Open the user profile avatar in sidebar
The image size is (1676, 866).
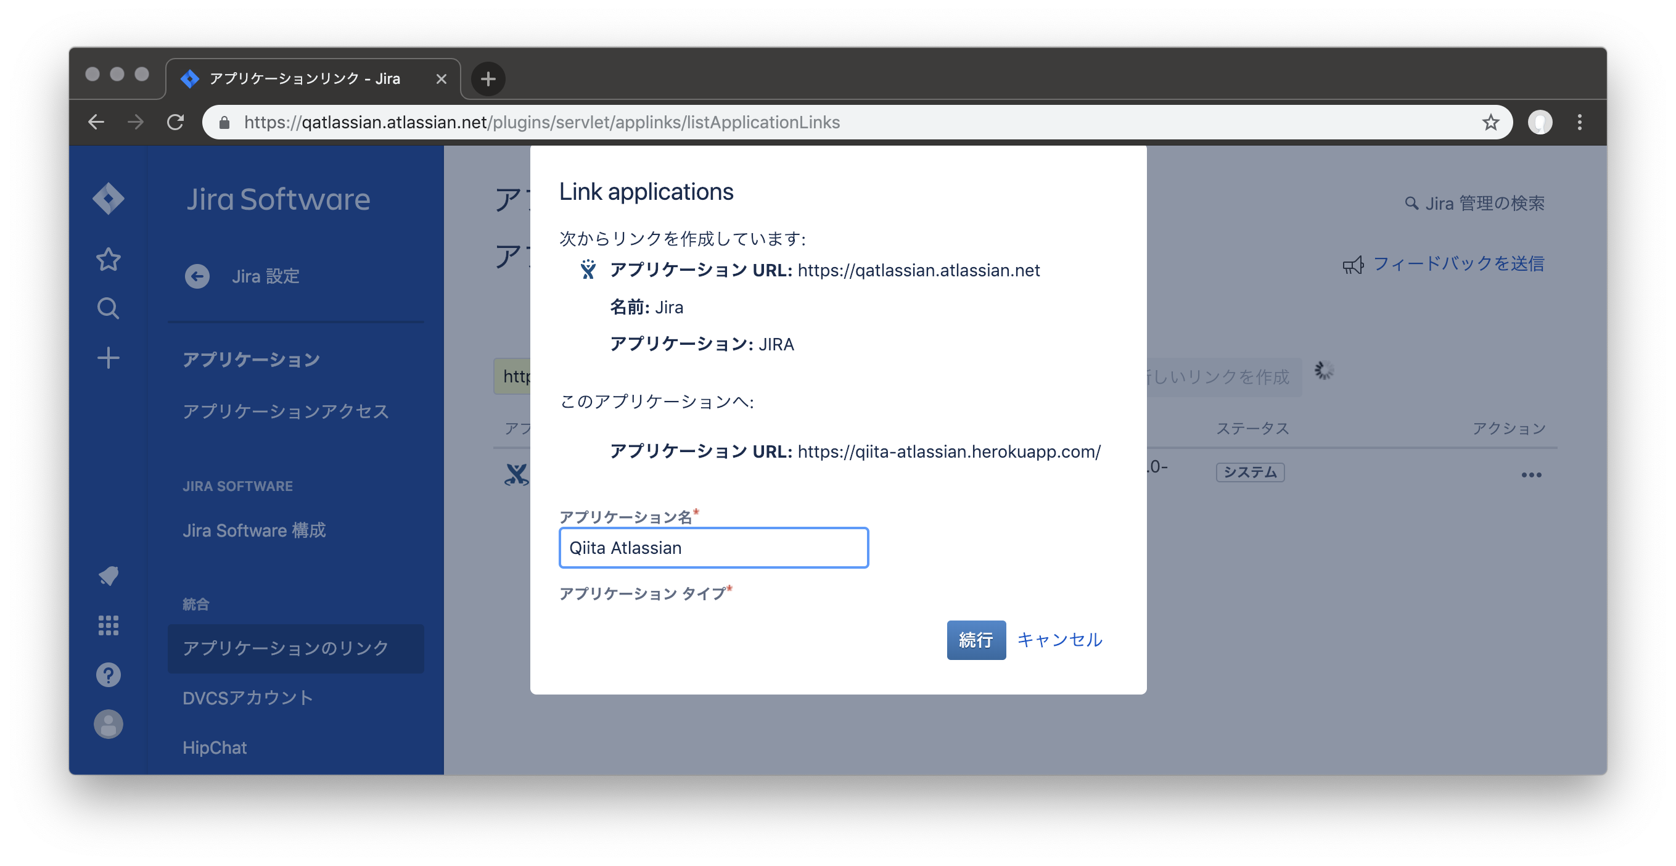pyautogui.click(x=108, y=724)
